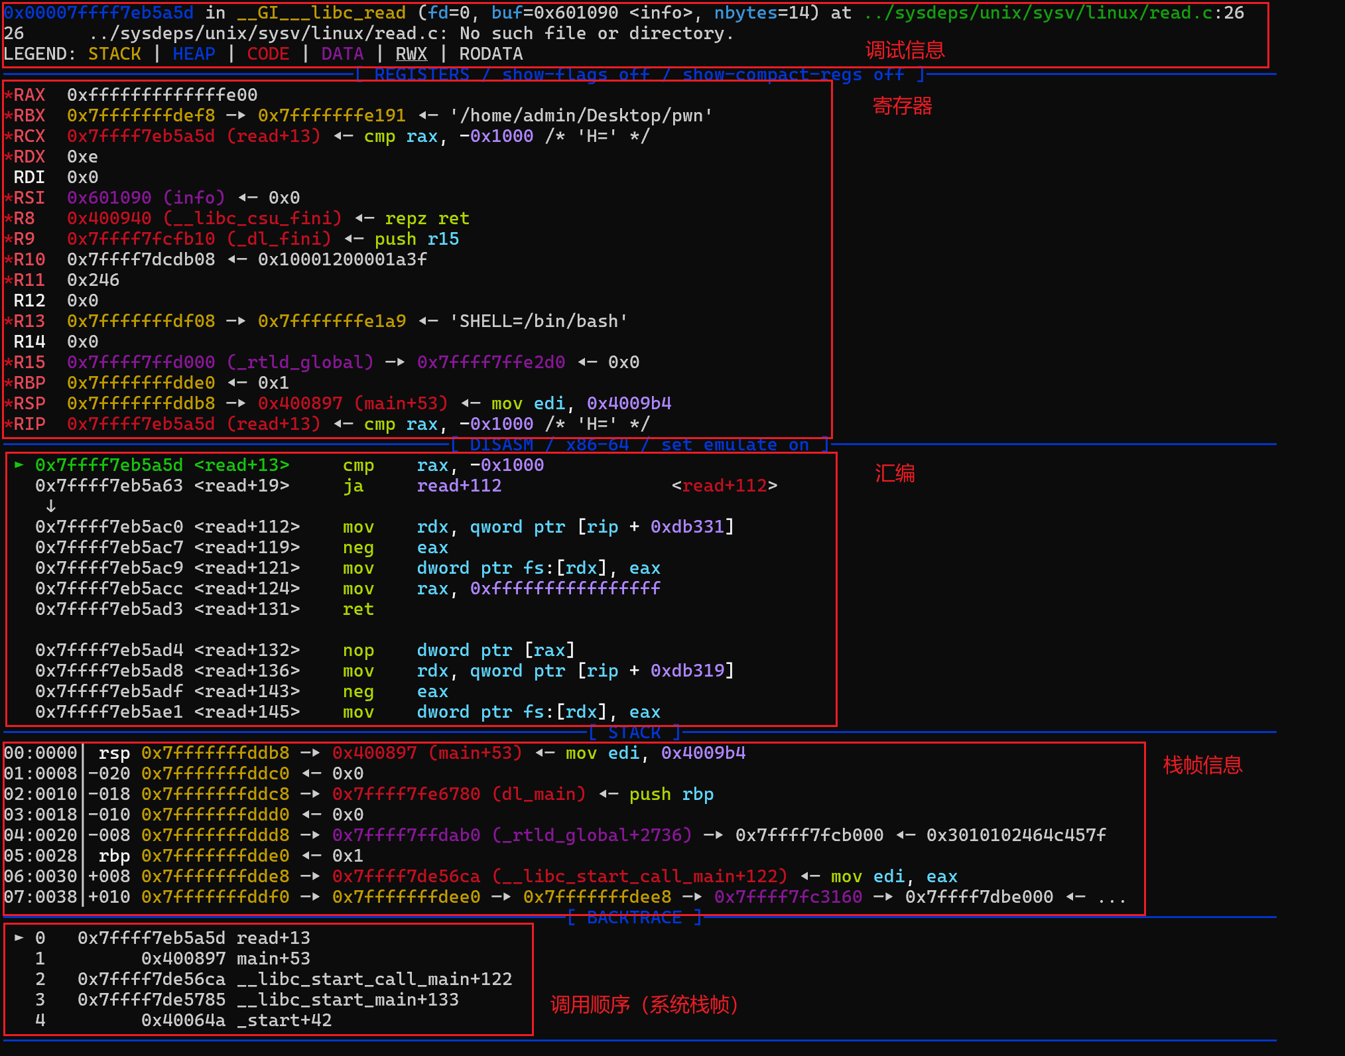Screen dimensions: 1345x1056
Task: Click the DISASM section header
Action: tap(501, 444)
